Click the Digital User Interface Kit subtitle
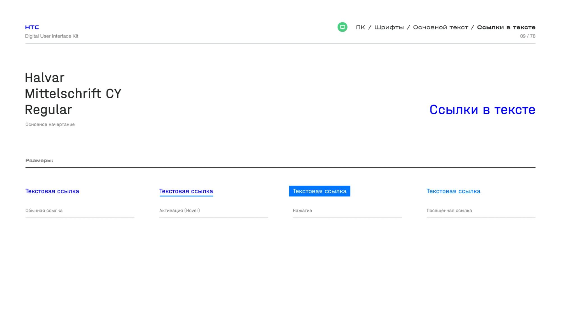 coord(52,36)
